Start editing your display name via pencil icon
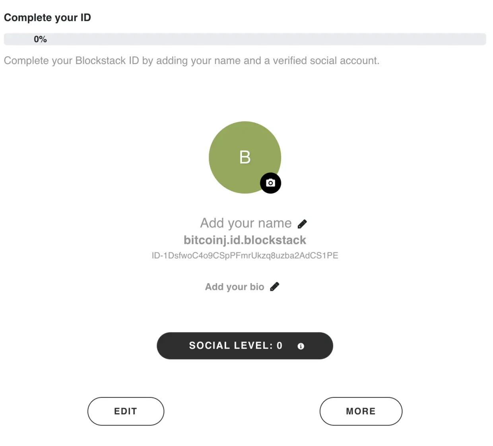Screen dimensions: 493x446 pyautogui.click(x=302, y=223)
